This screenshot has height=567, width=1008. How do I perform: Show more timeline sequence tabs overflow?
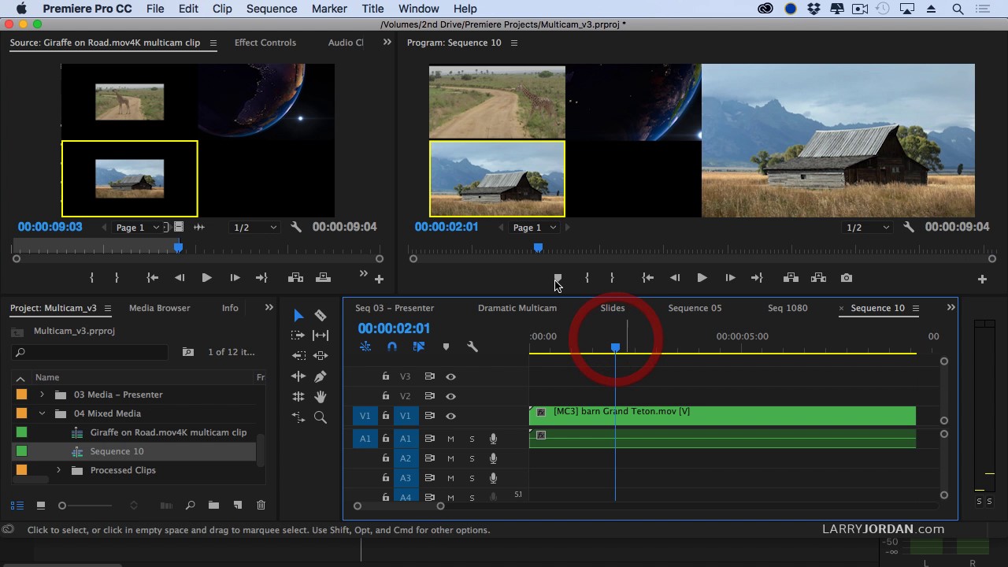pyautogui.click(x=951, y=307)
